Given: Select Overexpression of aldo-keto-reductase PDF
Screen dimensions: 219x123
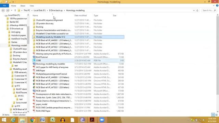Looking at the screenshot, I should 54,94.
